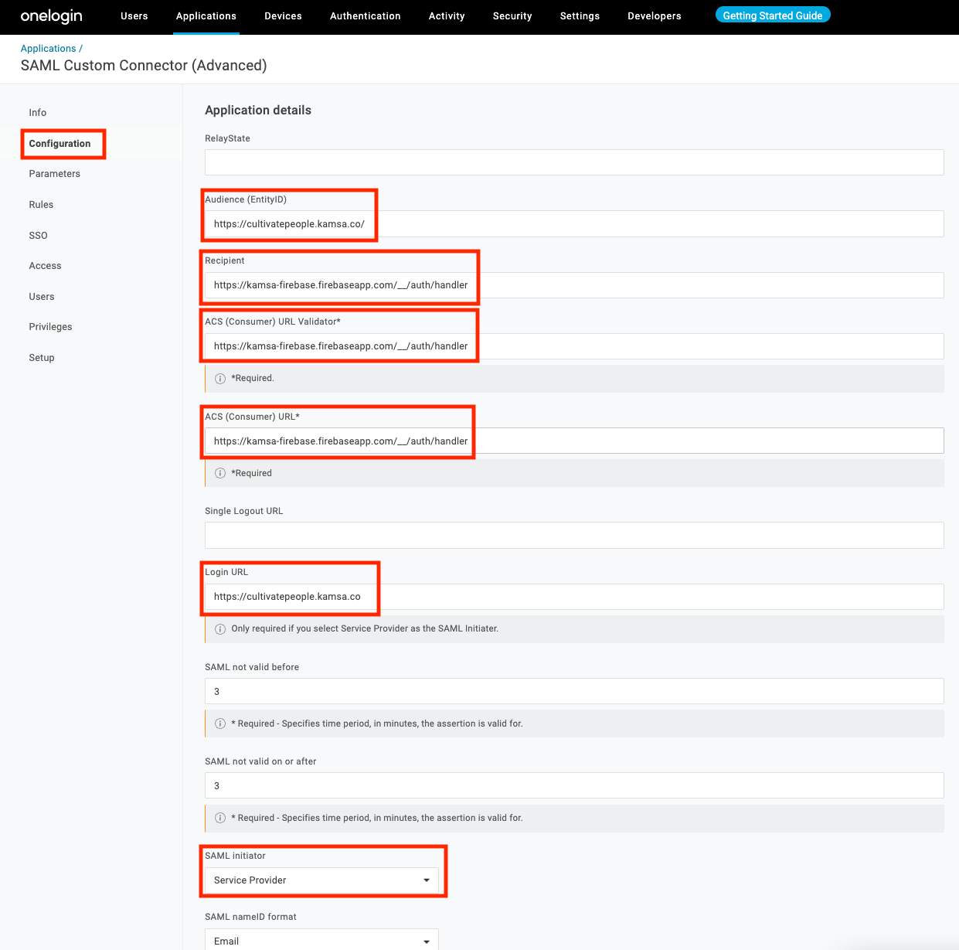
Task: Focus the ACS (Consumer) URL* field
Action: pos(574,441)
